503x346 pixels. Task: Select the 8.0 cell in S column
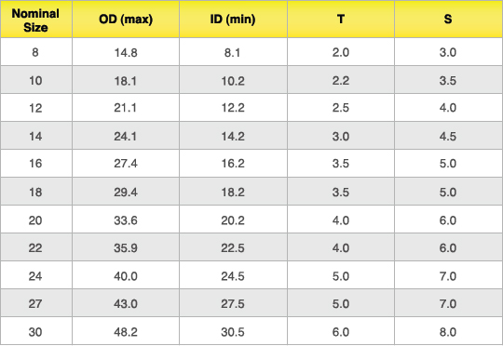[x=448, y=331]
